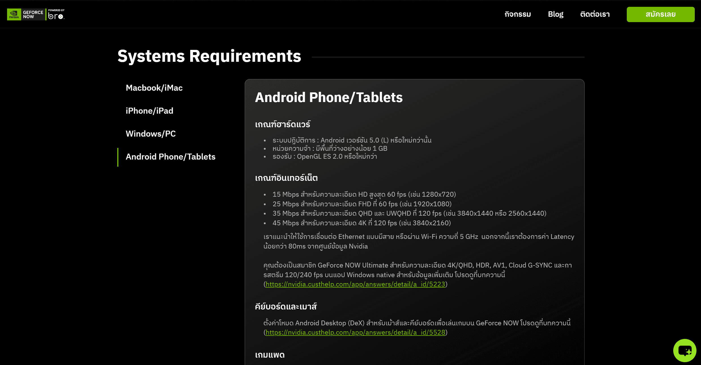Image resolution: width=701 pixels, height=365 pixels.
Task: Click the 45 Mbps 4K requirement line
Action: [361, 223]
